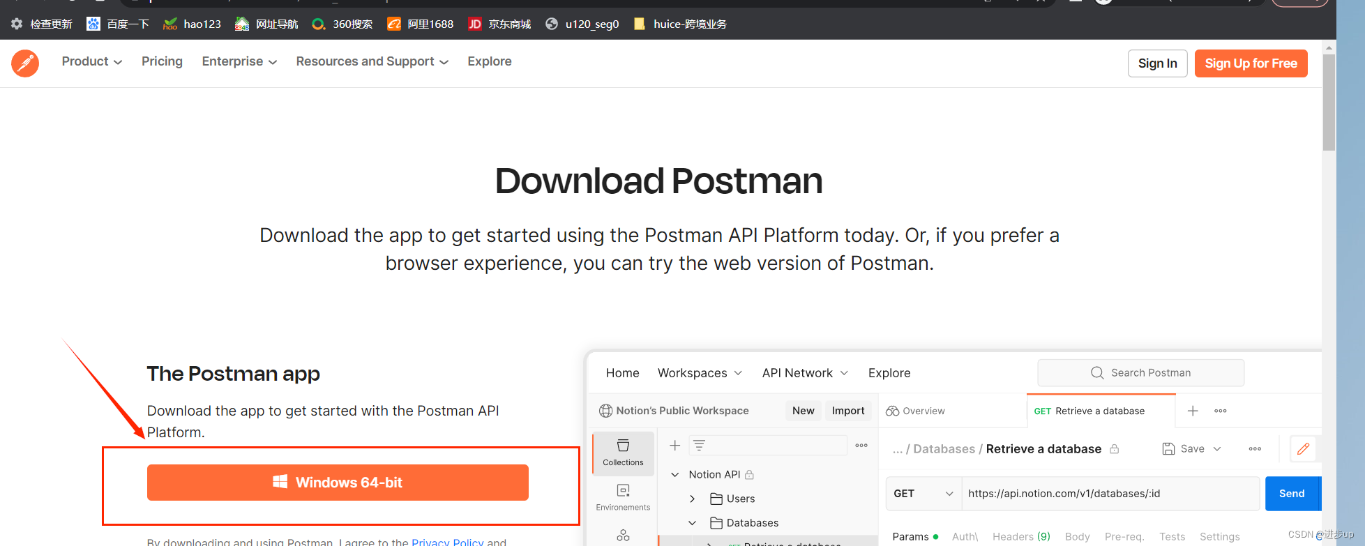Image resolution: width=1365 pixels, height=546 pixels.
Task: Open the Params tab
Action: [x=915, y=536]
